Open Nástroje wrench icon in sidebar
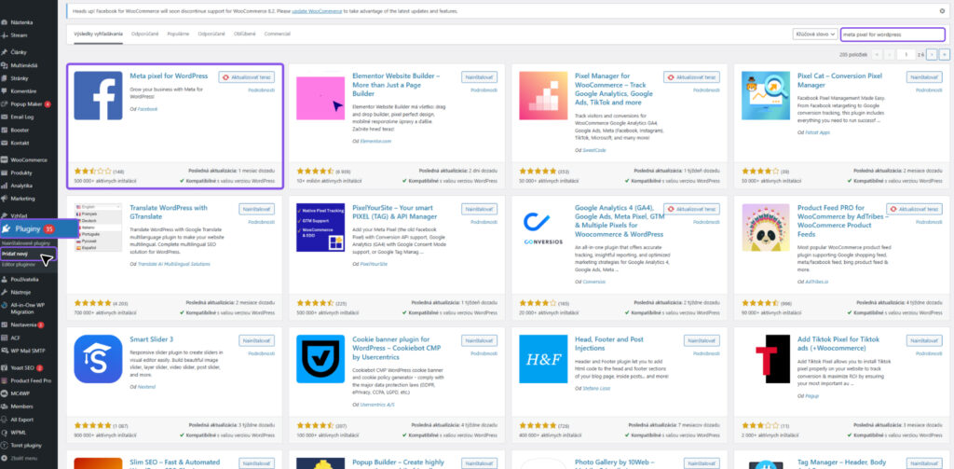Image resolution: width=954 pixels, height=469 pixels. (5, 293)
